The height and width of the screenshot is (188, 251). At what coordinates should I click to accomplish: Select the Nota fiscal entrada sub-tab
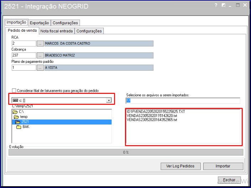pyautogui.click(x=56, y=31)
